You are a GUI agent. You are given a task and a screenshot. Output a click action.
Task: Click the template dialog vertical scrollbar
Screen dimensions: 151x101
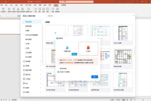[135, 51]
